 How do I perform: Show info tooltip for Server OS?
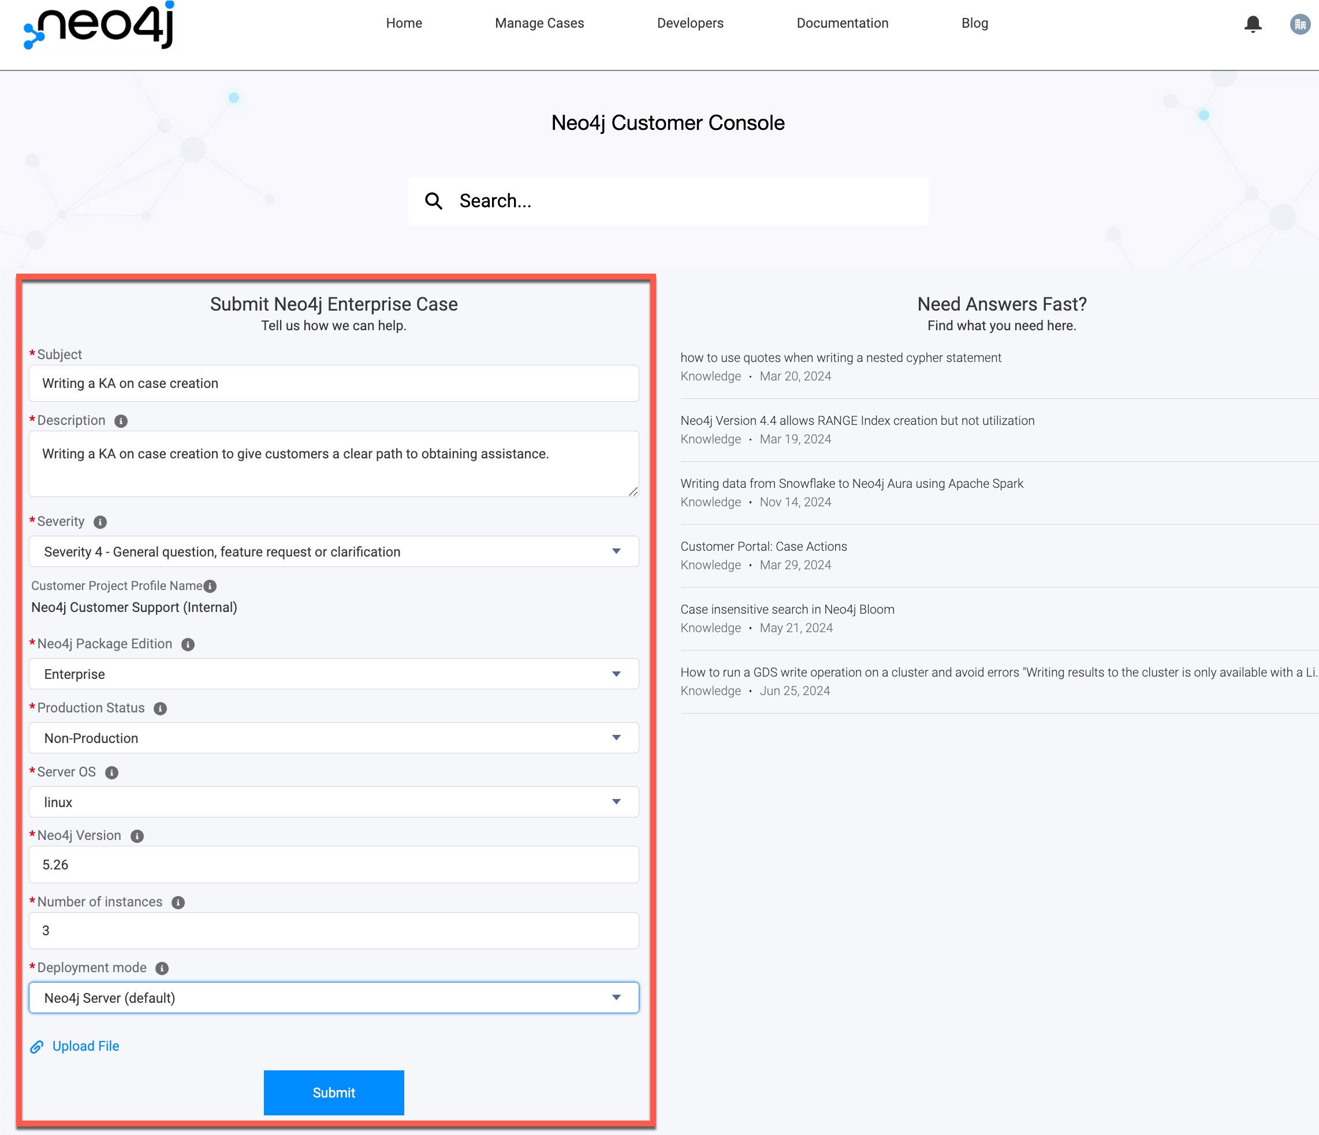coord(111,773)
